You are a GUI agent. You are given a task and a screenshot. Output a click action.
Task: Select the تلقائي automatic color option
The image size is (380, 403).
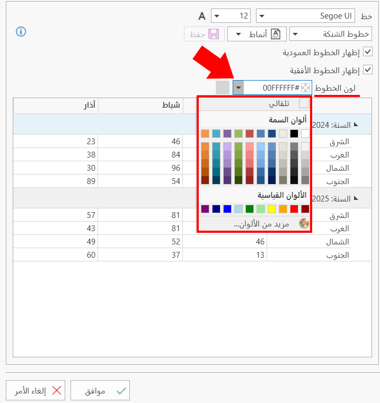[x=254, y=103]
